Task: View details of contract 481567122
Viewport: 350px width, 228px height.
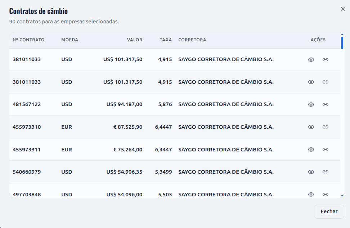Action: click(x=311, y=105)
